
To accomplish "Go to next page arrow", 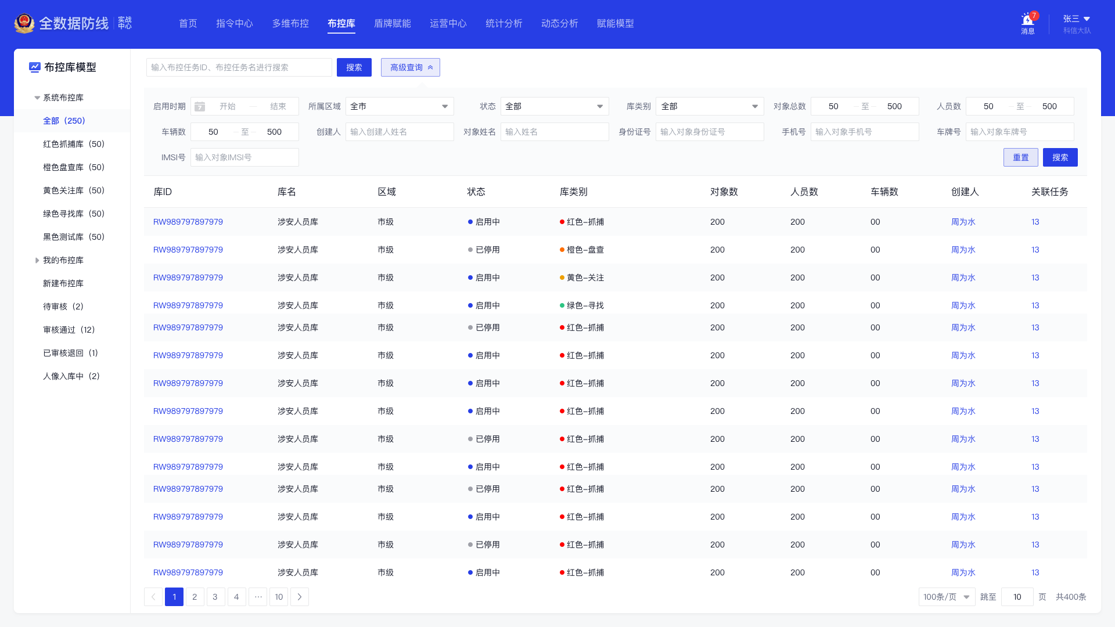I will [300, 597].
